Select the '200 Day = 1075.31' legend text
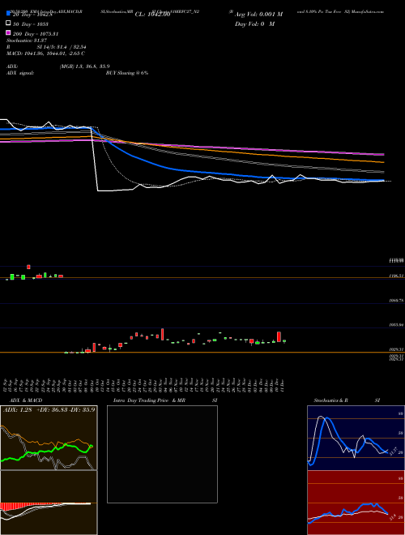The width and height of the screenshot is (405, 535). pos(36,34)
